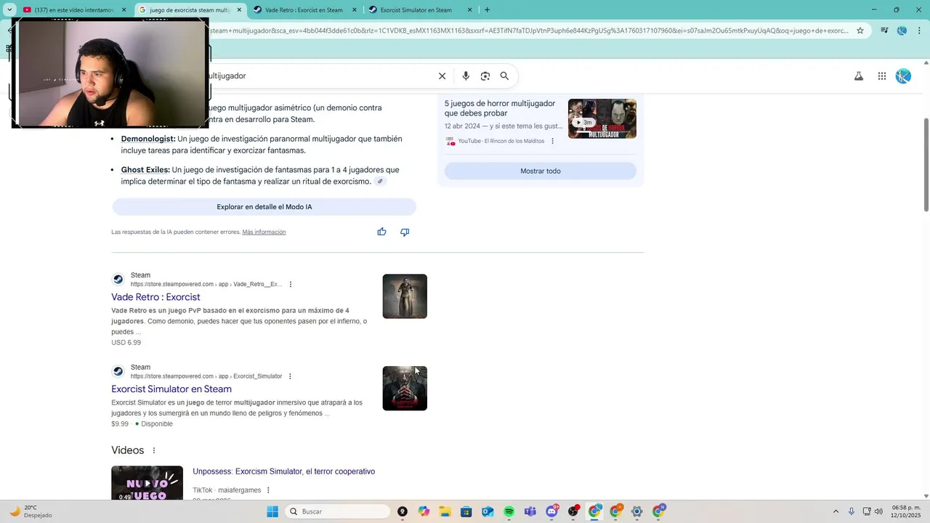Open options for YouTube video card

pyautogui.click(x=552, y=141)
